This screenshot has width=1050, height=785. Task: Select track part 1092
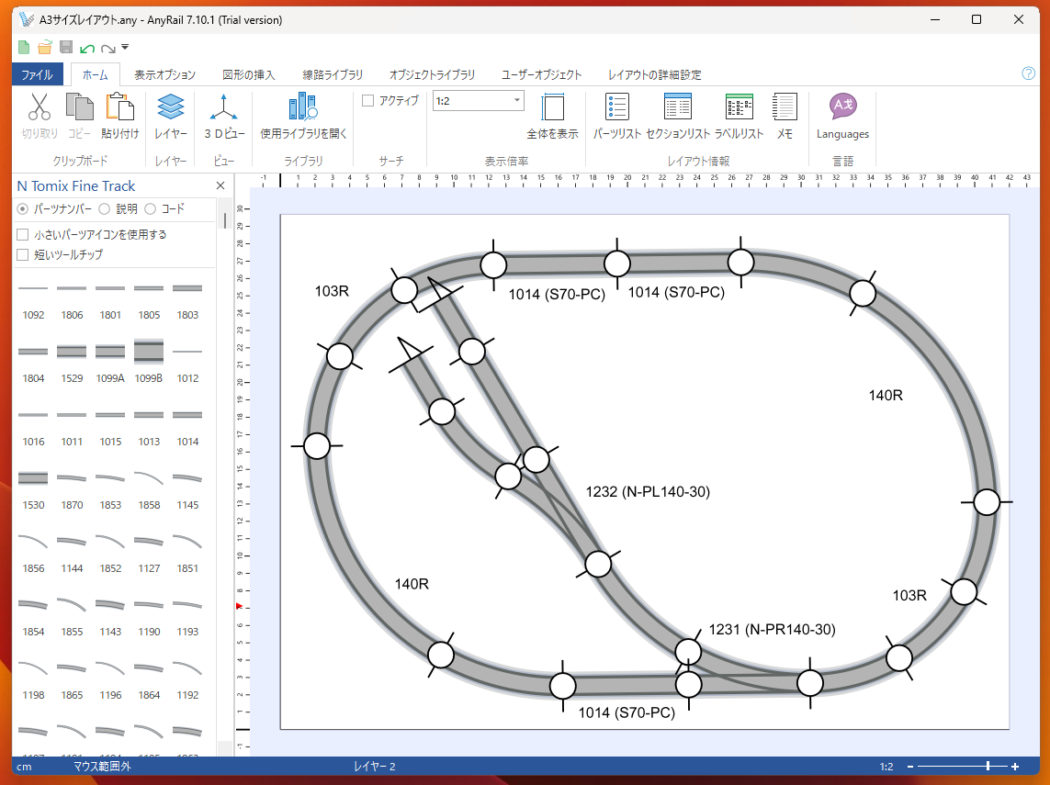33,299
